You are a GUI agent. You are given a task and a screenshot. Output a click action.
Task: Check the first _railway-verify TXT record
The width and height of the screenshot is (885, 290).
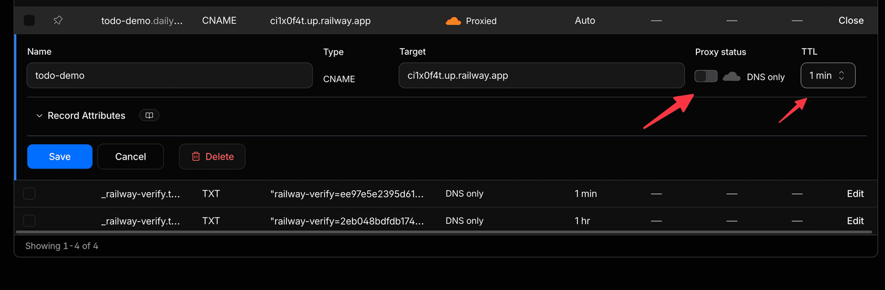point(29,194)
